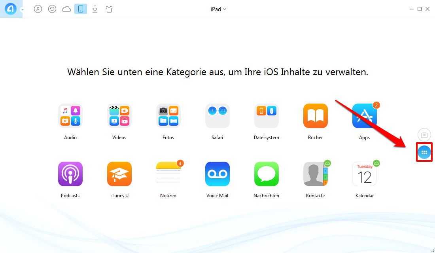The width and height of the screenshot is (435, 253).
Task: Open the Bücher category
Action: (316, 116)
